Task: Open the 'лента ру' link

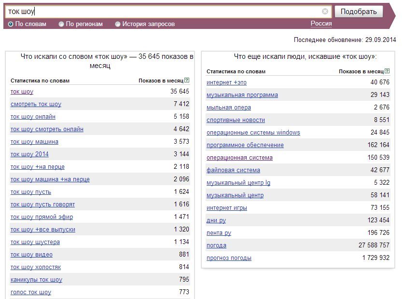Action: coord(219,233)
